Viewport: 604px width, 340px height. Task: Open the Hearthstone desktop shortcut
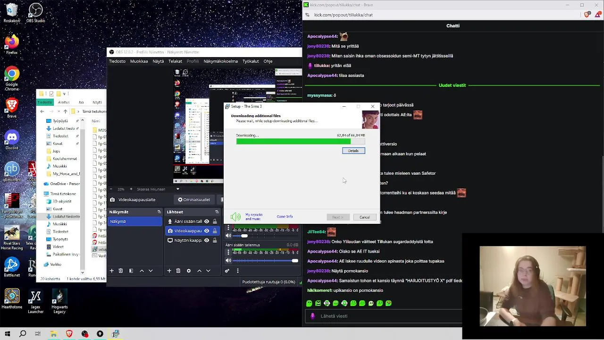tap(12, 299)
